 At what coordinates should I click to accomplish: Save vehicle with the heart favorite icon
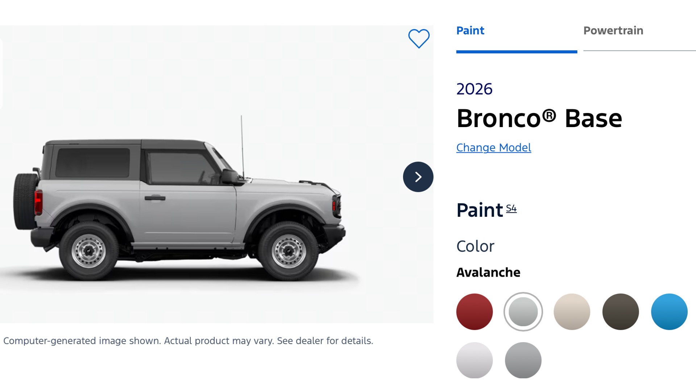[419, 38]
